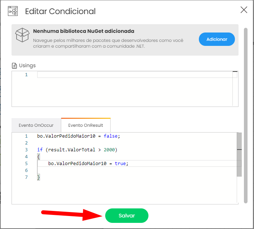Click the Editar Condicional flowchart icon

(x=13, y=11)
